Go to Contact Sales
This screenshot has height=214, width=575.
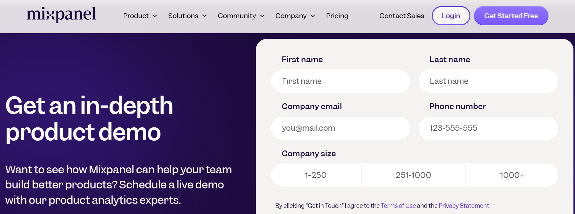click(402, 16)
